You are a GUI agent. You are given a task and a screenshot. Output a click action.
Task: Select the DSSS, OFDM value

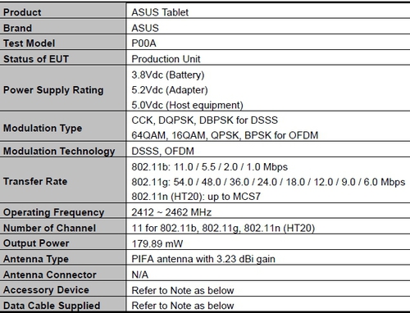tap(162, 151)
